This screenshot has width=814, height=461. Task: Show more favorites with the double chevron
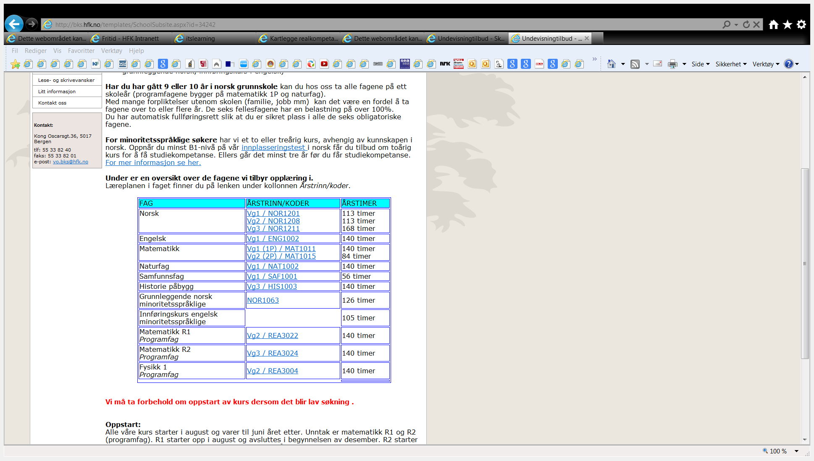pyautogui.click(x=594, y=59)
